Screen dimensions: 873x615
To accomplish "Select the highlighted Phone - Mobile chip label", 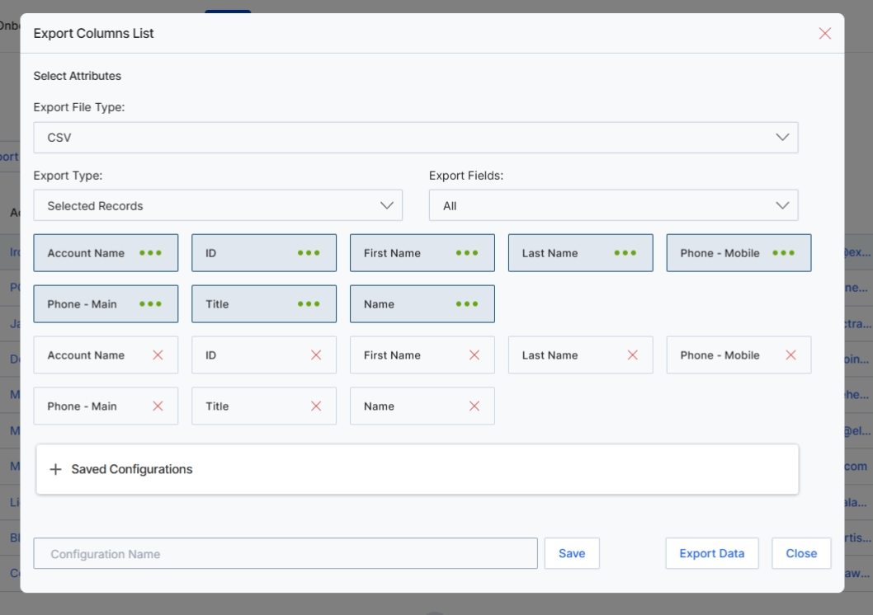I will [x=720, y=253].
